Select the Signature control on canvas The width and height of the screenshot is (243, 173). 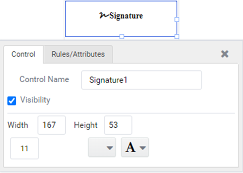pyautogui.click(x=121, y=19)
